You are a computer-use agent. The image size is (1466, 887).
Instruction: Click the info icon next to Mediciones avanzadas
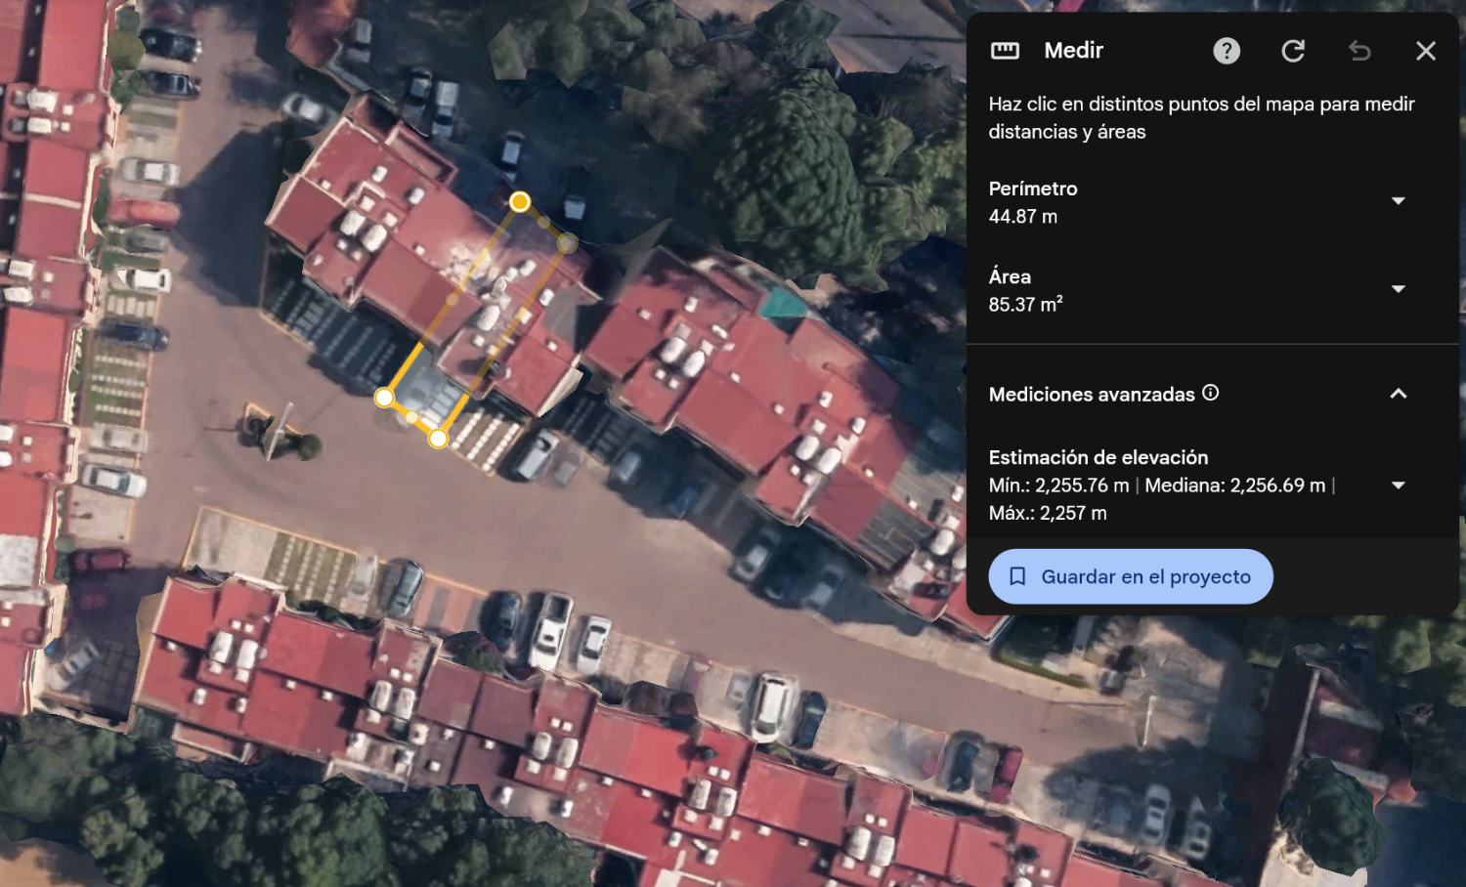coord(1210,393)
